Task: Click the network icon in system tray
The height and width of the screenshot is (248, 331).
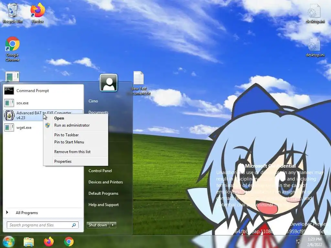Action: pos(298,242)
